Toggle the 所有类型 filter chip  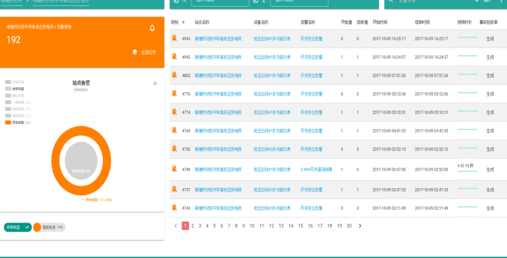point(18,227)
